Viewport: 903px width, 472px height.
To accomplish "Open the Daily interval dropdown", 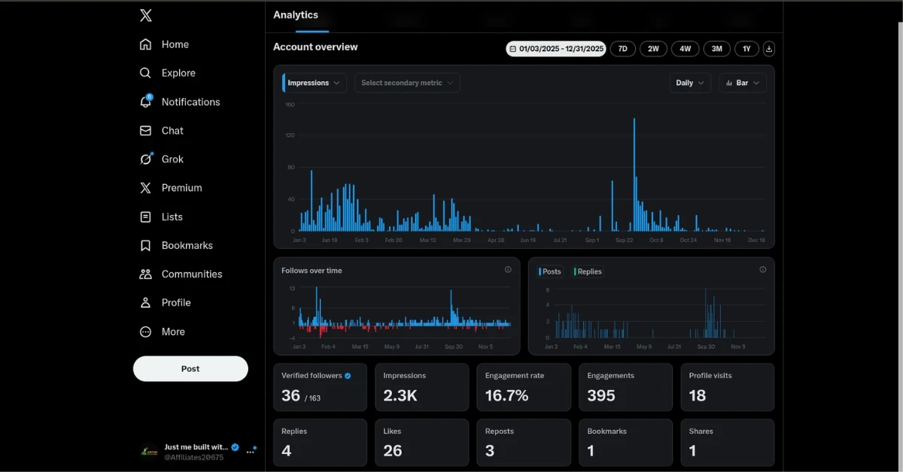I will point(690,83).
